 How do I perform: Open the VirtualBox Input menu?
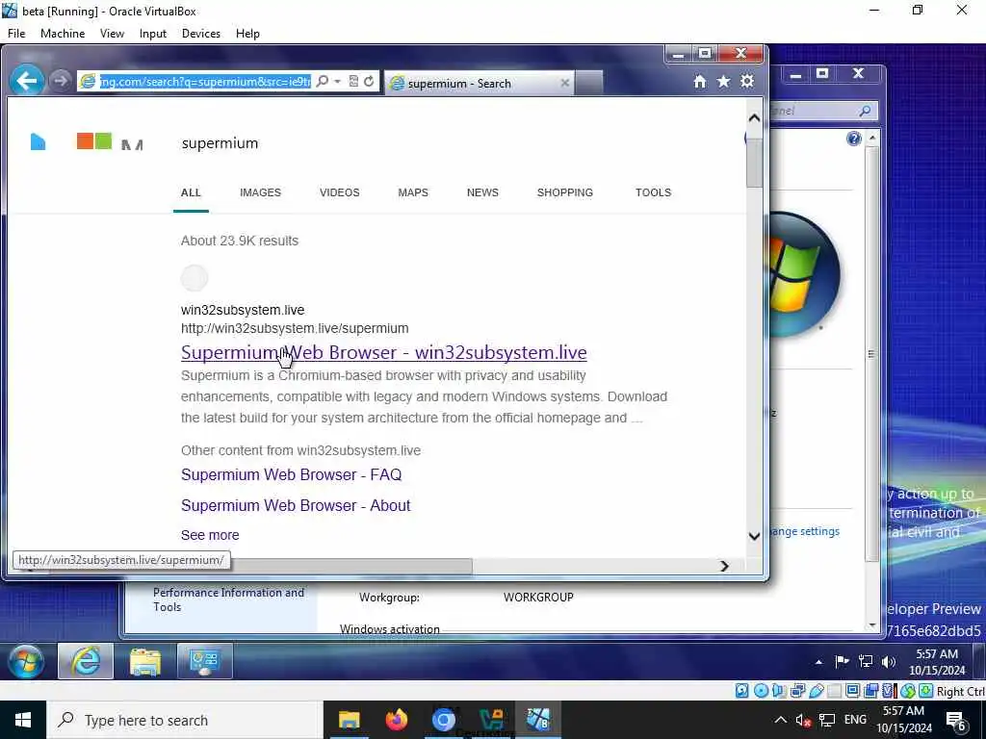click(153, 34)
